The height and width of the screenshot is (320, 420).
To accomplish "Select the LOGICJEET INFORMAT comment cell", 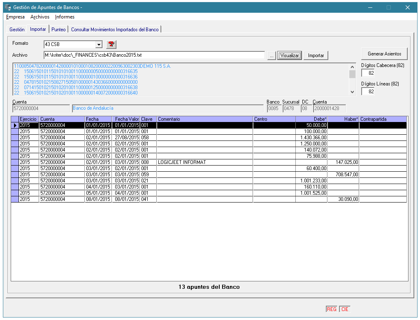I will tap(204, 162).
